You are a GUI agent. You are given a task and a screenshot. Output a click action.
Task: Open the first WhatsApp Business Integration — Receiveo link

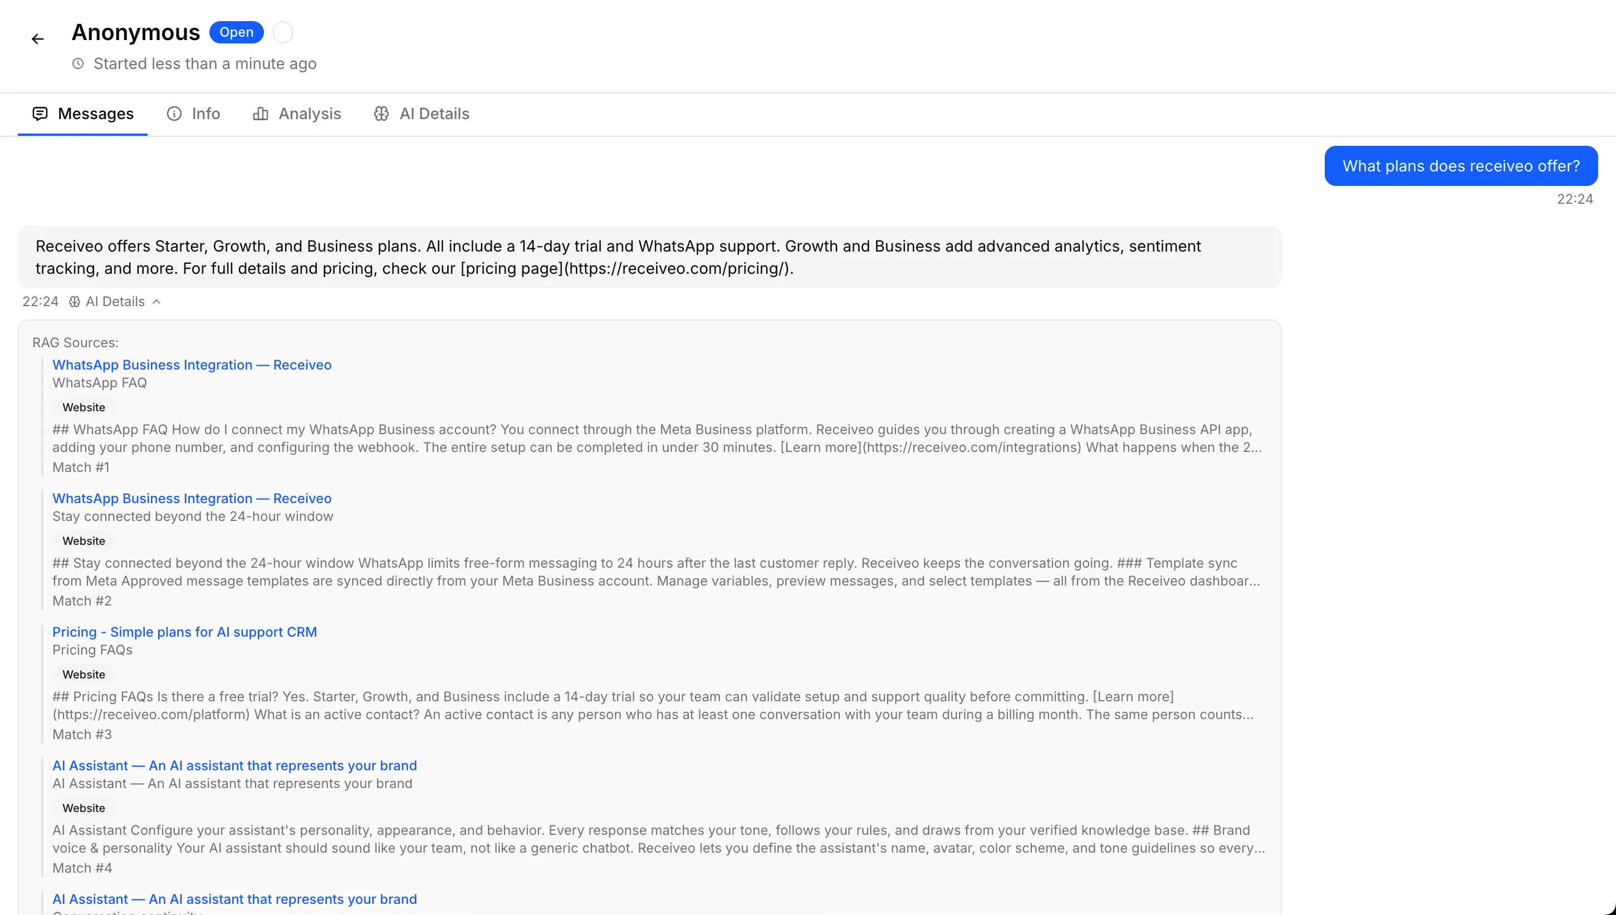(x=192, y=365)
